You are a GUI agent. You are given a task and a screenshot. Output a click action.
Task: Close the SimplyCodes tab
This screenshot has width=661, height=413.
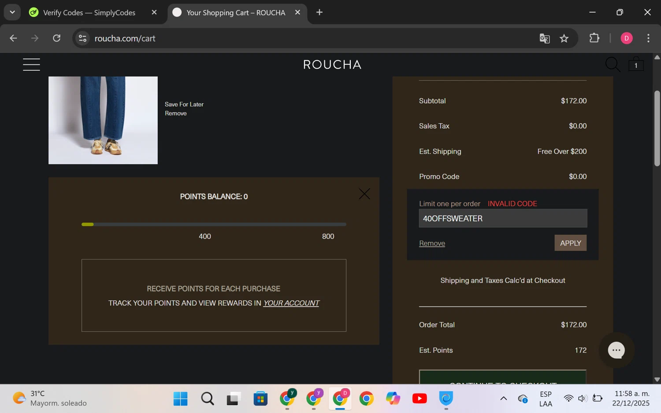154,12
